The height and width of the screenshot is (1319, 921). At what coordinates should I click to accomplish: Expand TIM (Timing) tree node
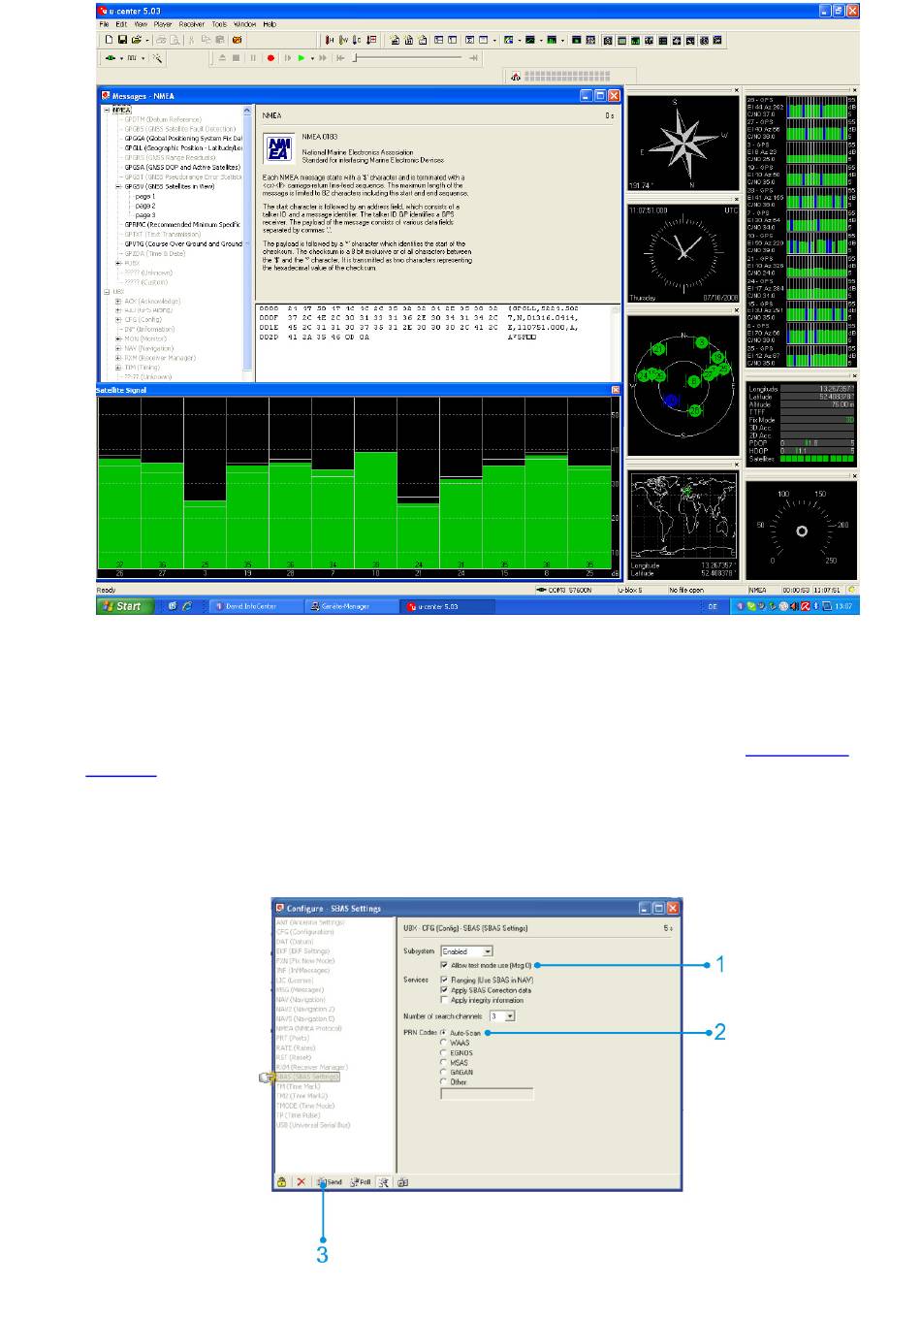[118, 368]
